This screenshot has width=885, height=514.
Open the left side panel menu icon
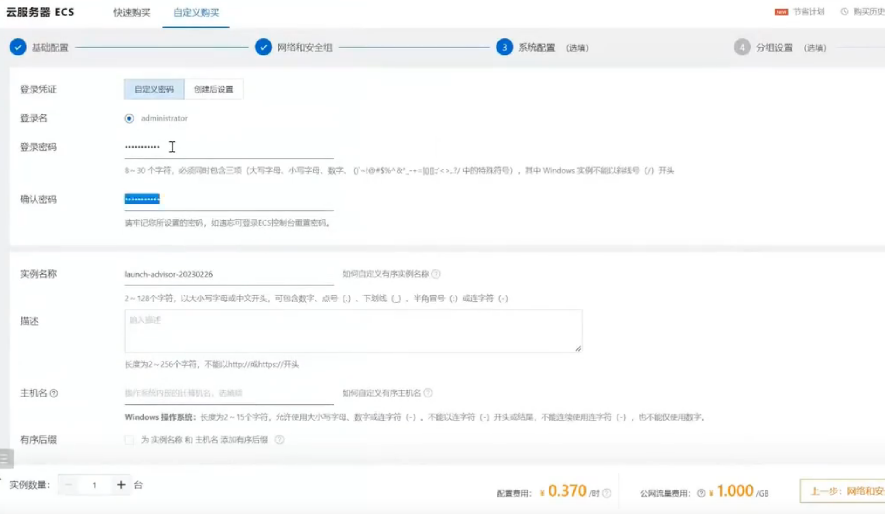pos(6,458)
